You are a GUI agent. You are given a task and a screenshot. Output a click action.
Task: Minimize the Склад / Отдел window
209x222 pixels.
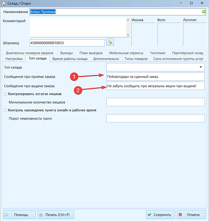tap(181, 3)
